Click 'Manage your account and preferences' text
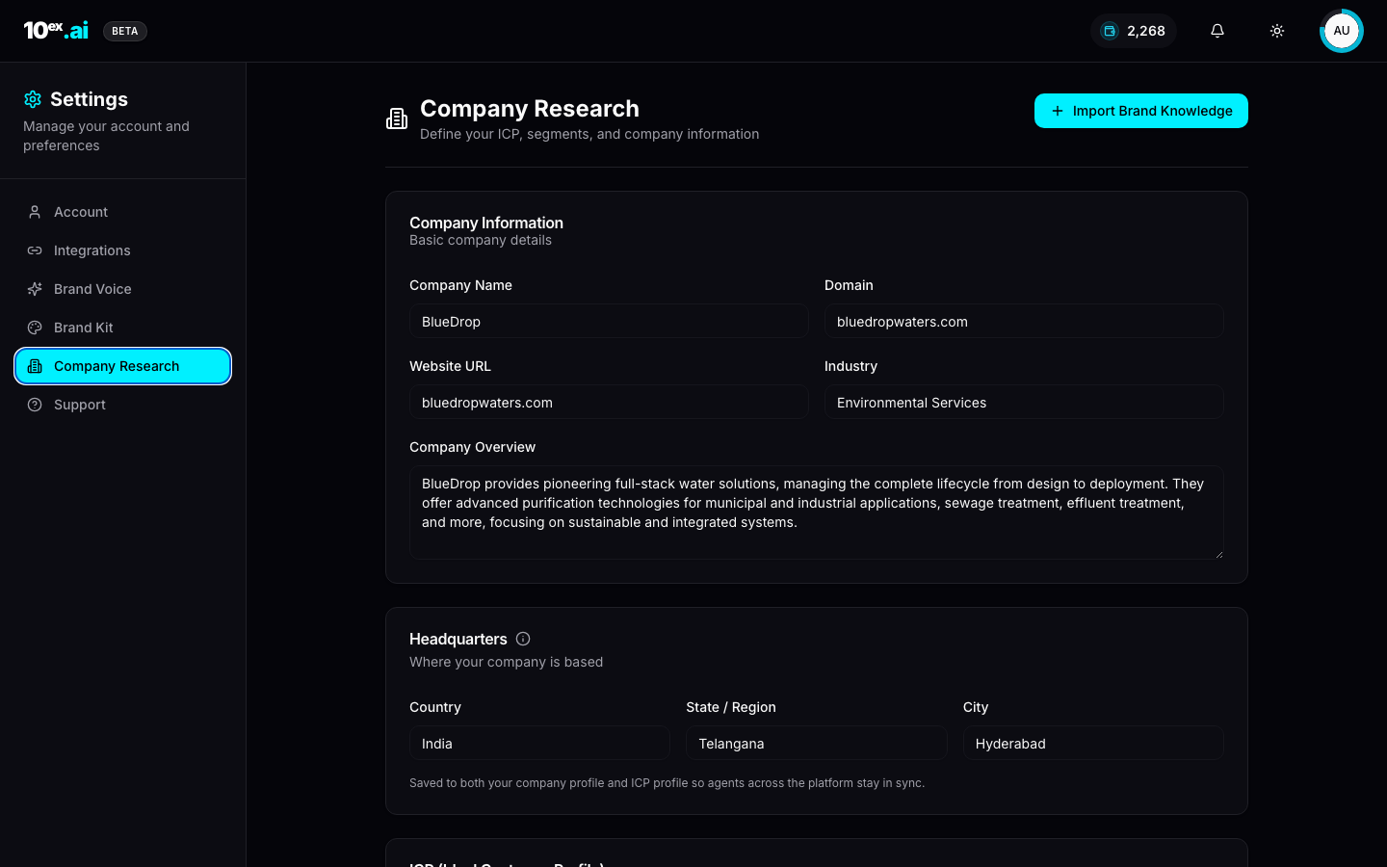This screenshot has height=867, width=1387. [106, 136]
